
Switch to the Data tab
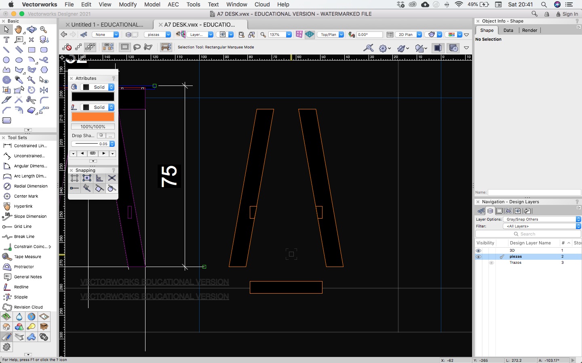tap(508, 30)
